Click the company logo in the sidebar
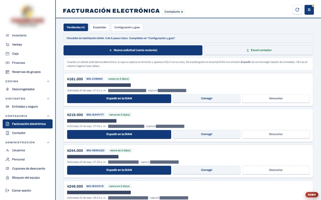Screen dimensions: 321x200 [x=27, y=17]
